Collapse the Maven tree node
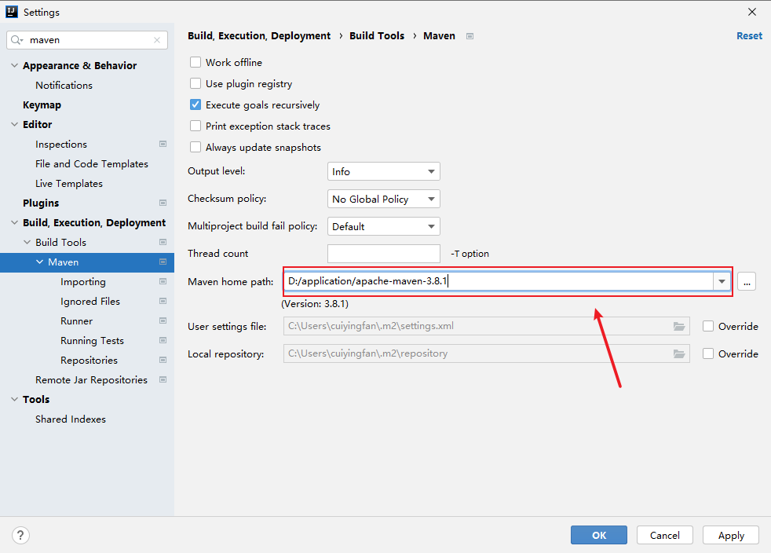 pos(40,262)
